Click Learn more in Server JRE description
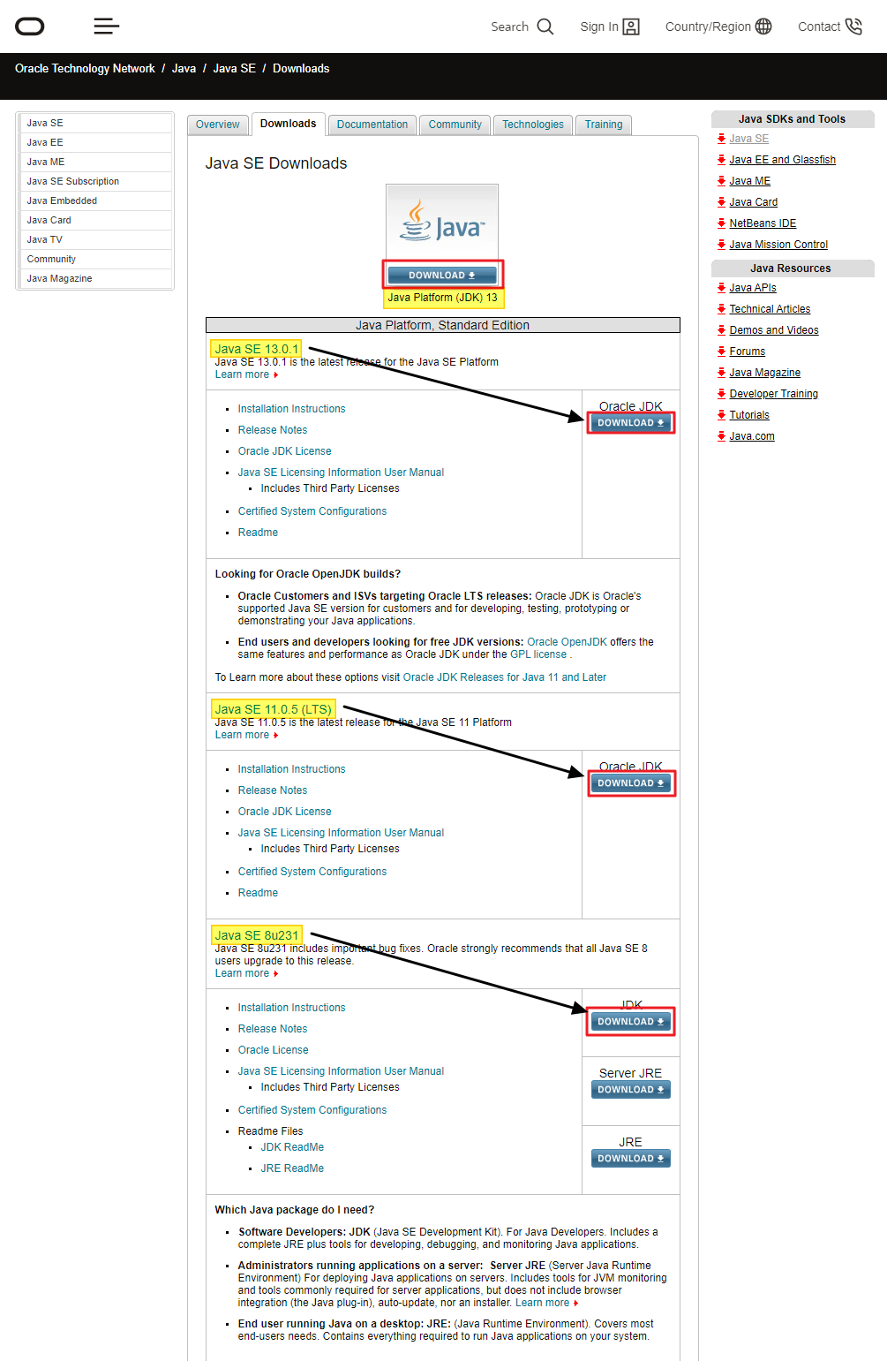 [542, 1303]
